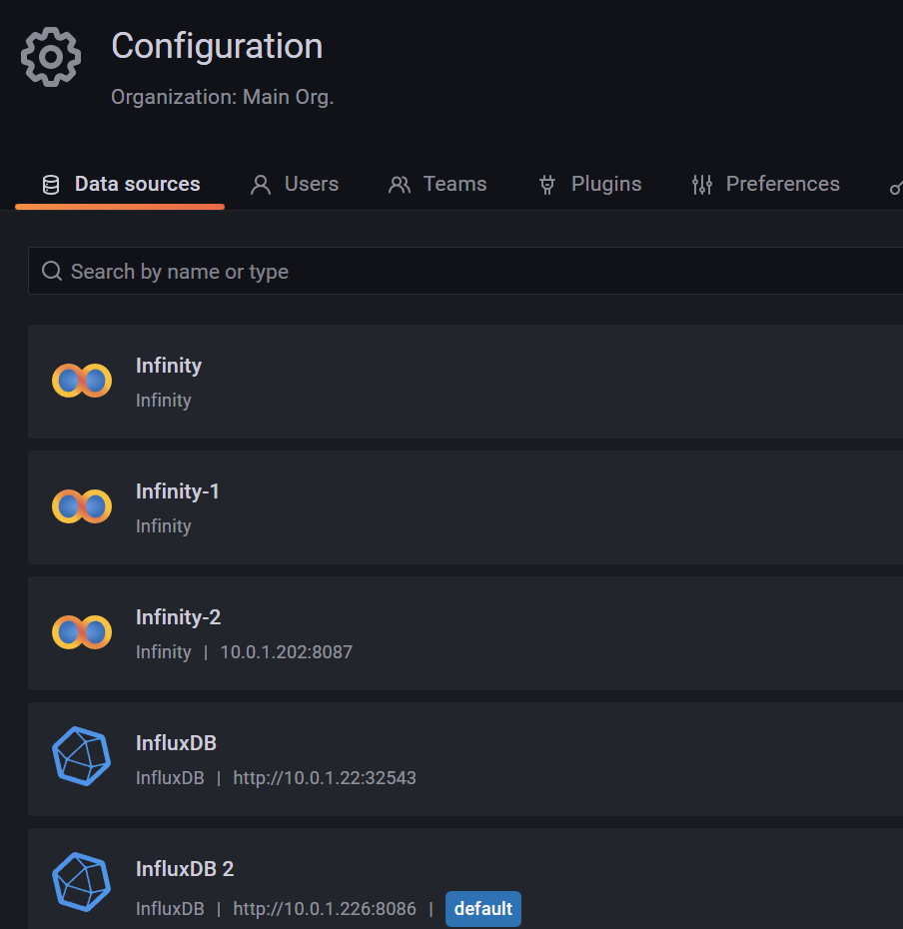Open the Infinity-2 data source title
903x929 pixels.
click(x=178, y=617)
